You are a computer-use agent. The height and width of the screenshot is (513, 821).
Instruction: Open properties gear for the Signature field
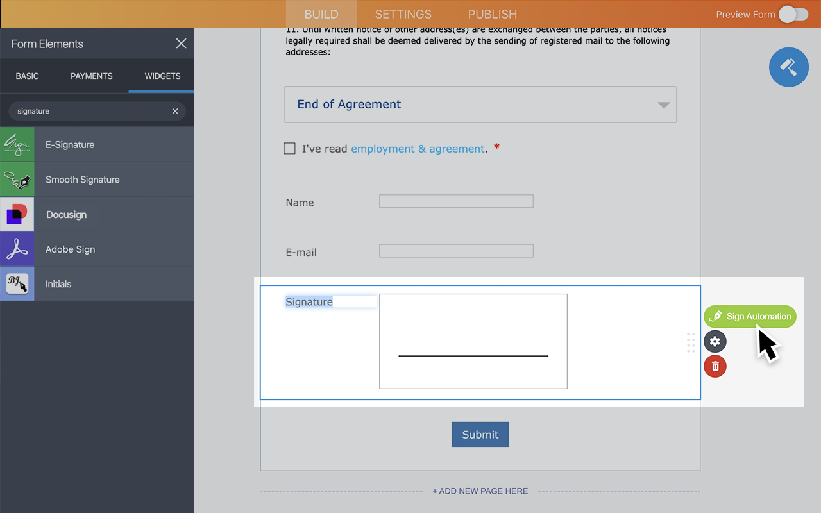pos(715,341)
